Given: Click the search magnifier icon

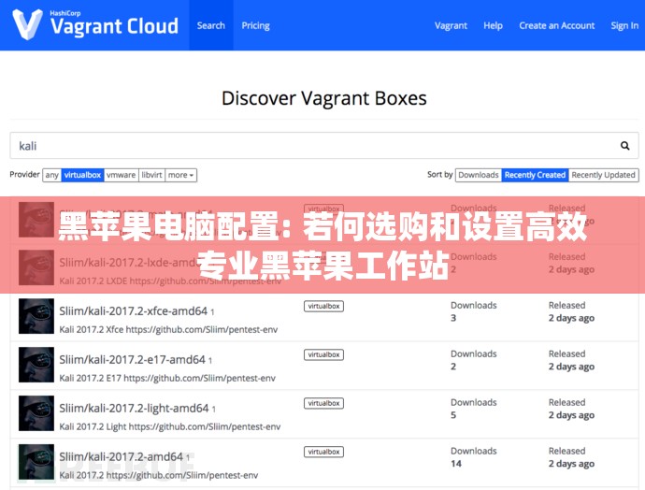Looking at the screenshot, I should point(624,146).
